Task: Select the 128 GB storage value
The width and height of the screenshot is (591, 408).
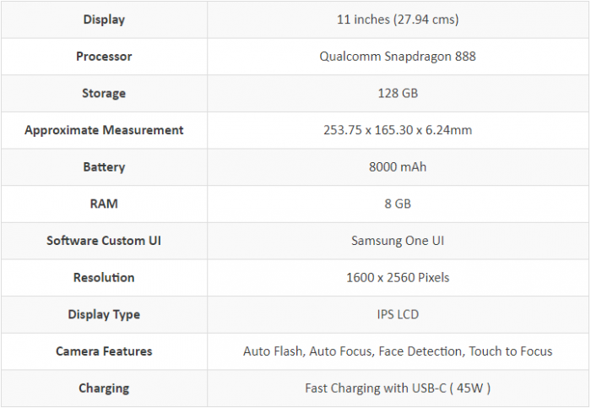Action: (x=398, y=93)
